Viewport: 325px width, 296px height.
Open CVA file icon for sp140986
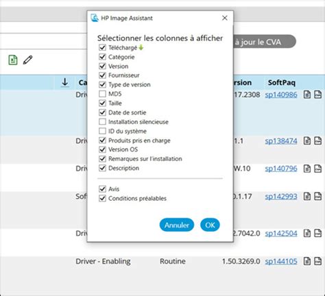(318, 95)
